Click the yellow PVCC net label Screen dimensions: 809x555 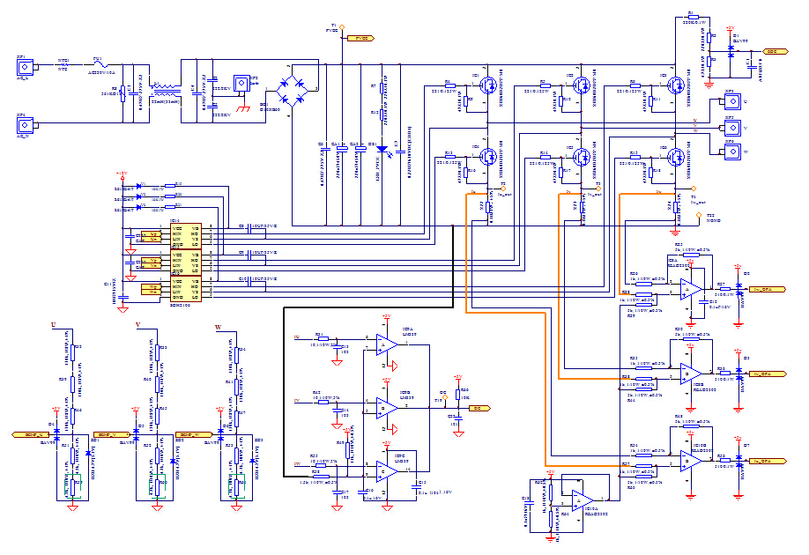tap(360, 39)
